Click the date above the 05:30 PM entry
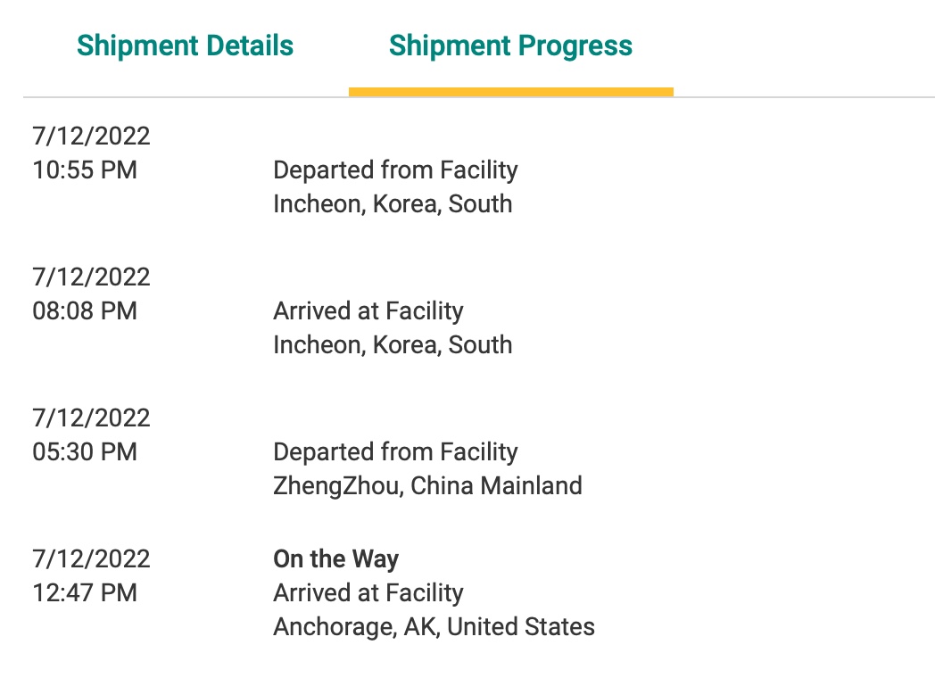Image resolution: width=935 pixels, height=678 pixels. pyautogui.click(x=91, y=418)
